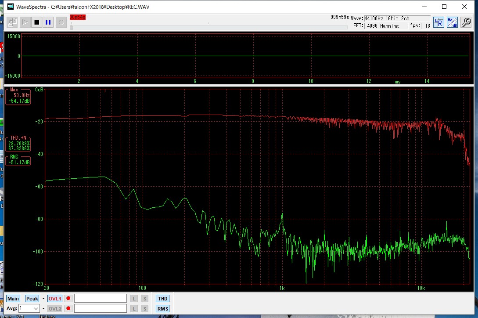Click the red record dot beside OVL2
Viewport: 478px width, 318px height.
click(x=68, y=309)
